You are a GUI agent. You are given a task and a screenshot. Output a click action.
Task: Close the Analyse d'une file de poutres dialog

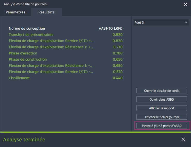(x=185, y=4)
